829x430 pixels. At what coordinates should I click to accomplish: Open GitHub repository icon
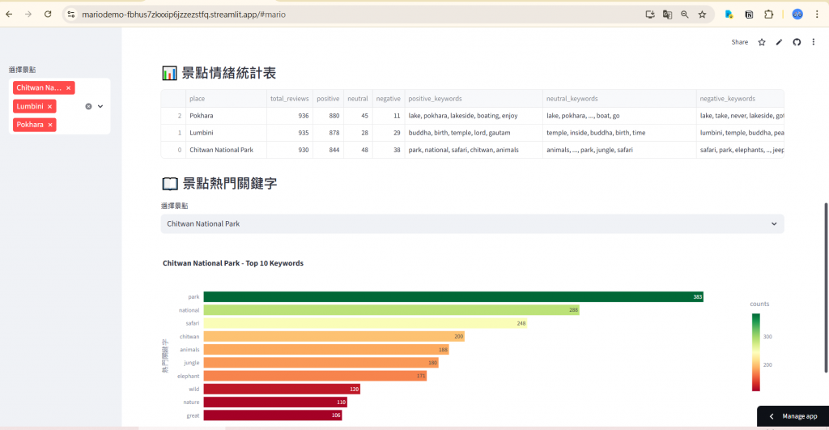tap(797, 42)
